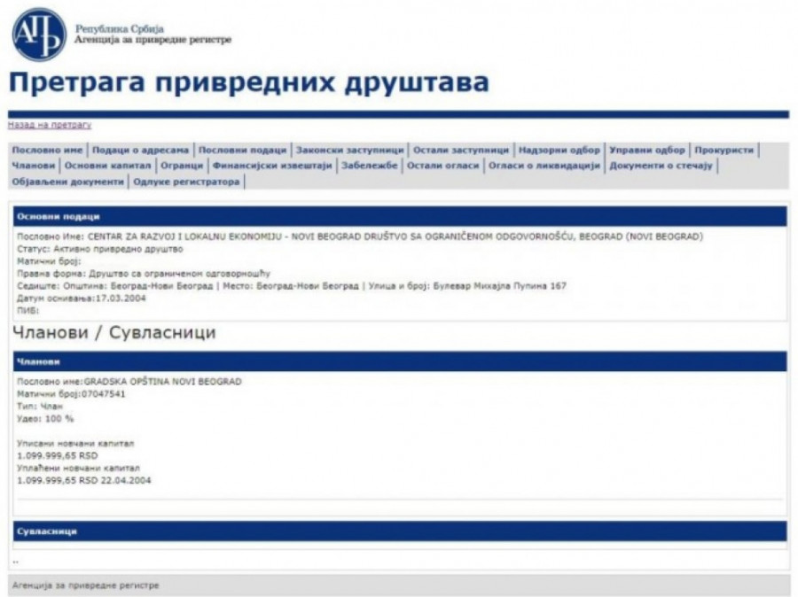Click the 'Забележбе' tab

[x=369, y=166]
